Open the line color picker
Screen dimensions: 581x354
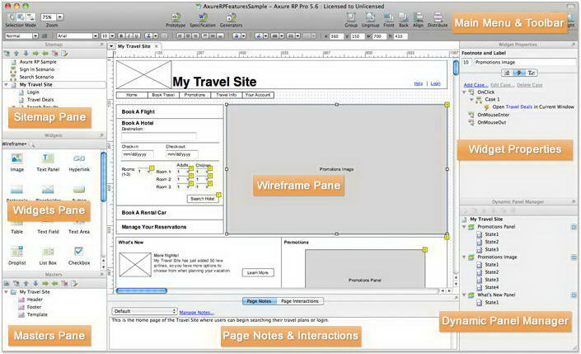(260, 36)
